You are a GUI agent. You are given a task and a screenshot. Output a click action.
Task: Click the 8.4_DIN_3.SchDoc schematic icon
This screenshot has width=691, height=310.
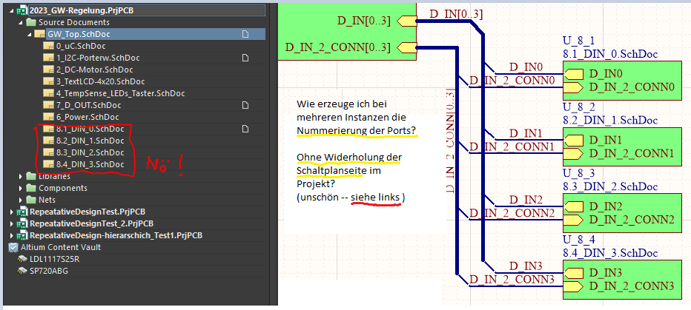point(47,164)
